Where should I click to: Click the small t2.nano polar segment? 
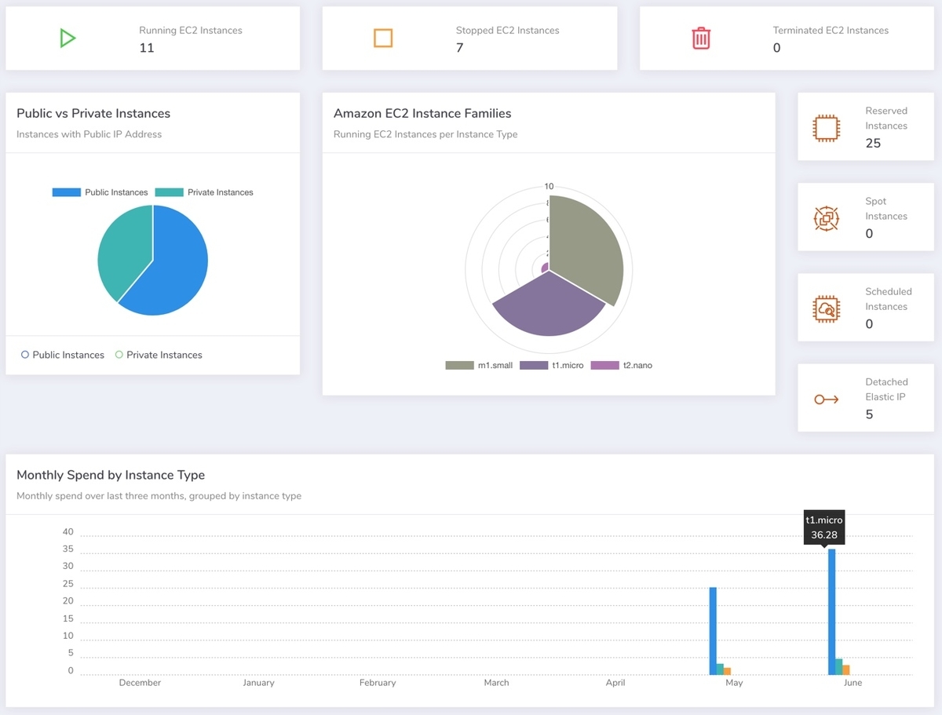coord(546,268)
